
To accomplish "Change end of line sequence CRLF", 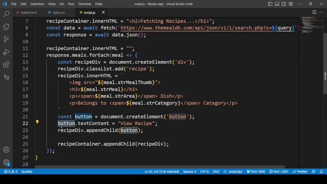I will click(x=216, y=172).
